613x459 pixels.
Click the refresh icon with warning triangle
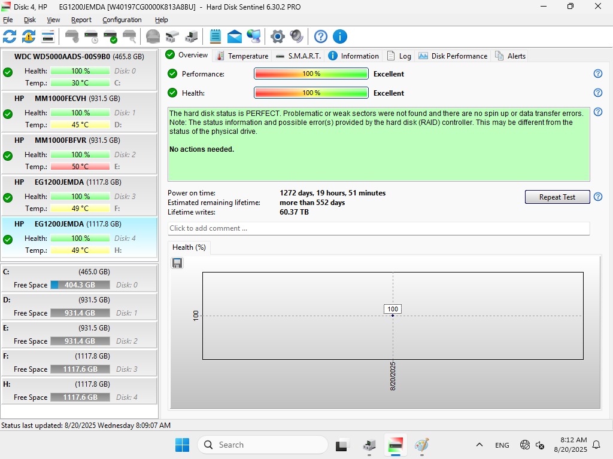point(29,36)
